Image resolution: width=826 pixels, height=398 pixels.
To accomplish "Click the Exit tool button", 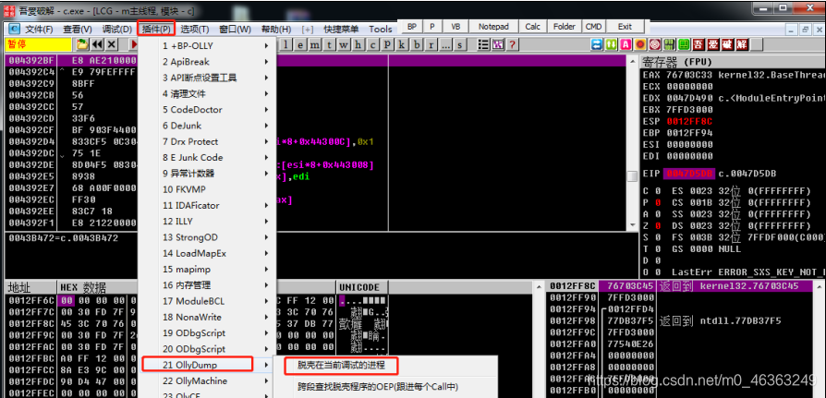I will (x=625, y=27).
